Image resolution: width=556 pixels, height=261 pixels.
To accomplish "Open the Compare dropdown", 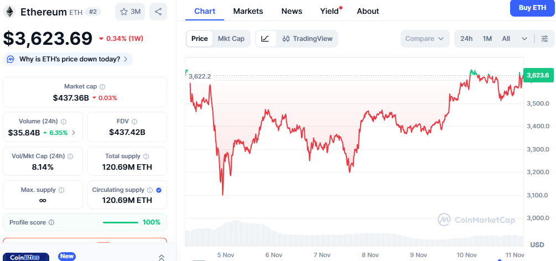I will pyautogui.click(x=424, y=39).
